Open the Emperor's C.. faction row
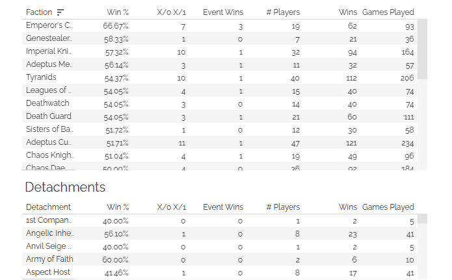Viewport: 452px width, 280px height. [x=220, y=25]
